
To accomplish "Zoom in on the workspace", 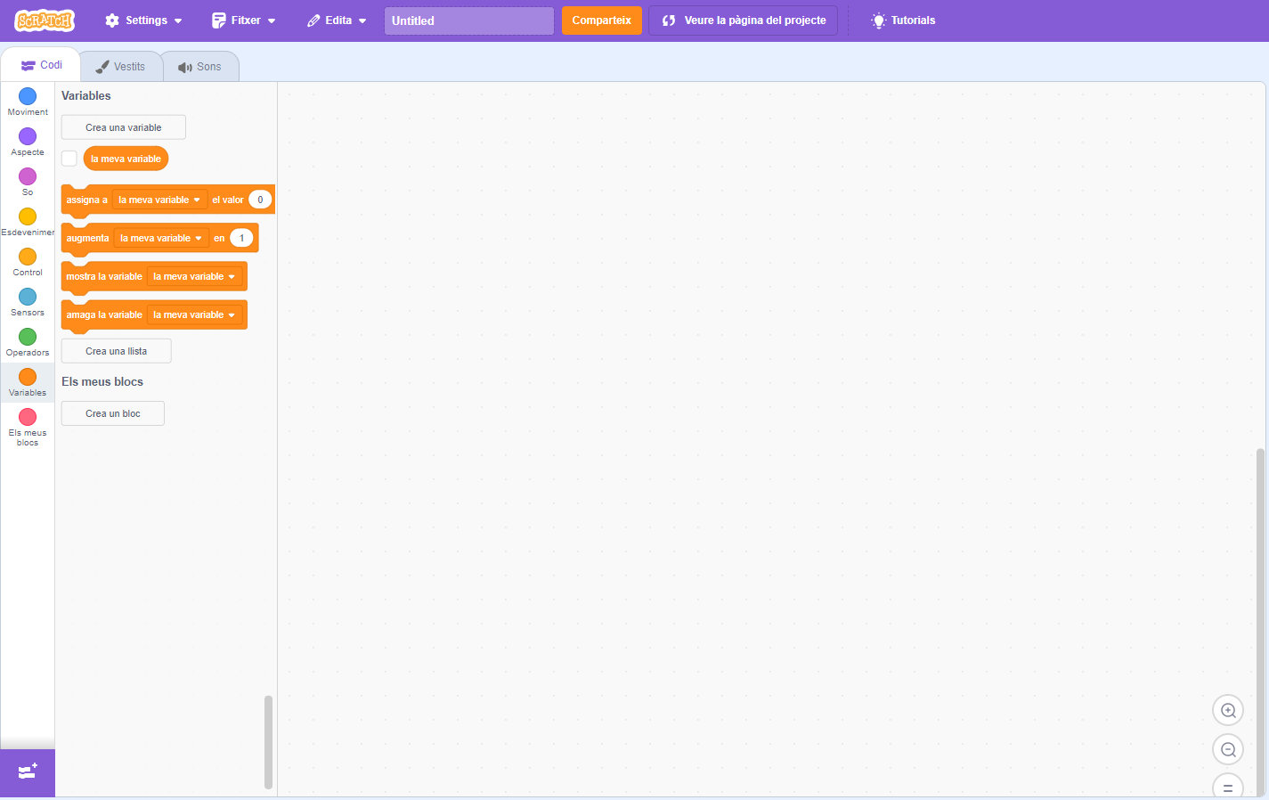I will tap(1228, 711).
